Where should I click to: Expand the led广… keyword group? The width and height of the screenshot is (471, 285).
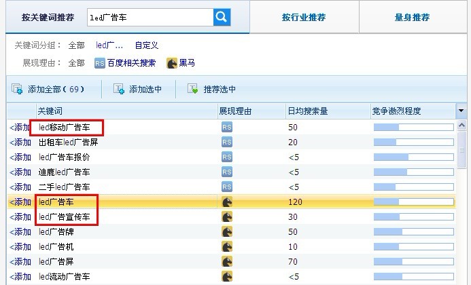tap(109, 45)
